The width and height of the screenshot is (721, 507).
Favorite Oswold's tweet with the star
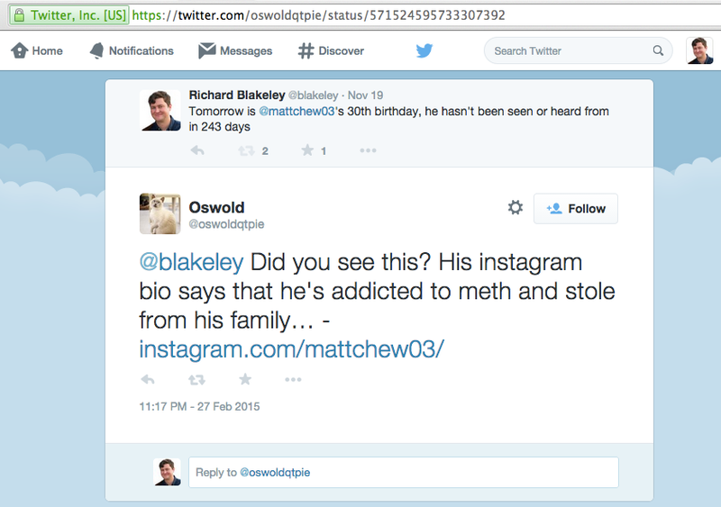coord(245,379)
